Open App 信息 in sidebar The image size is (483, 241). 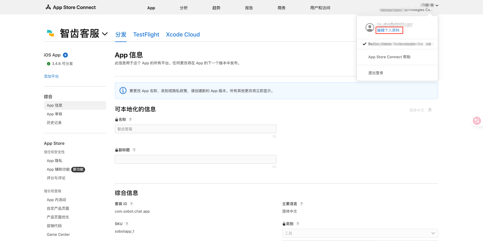click(75, 105)
